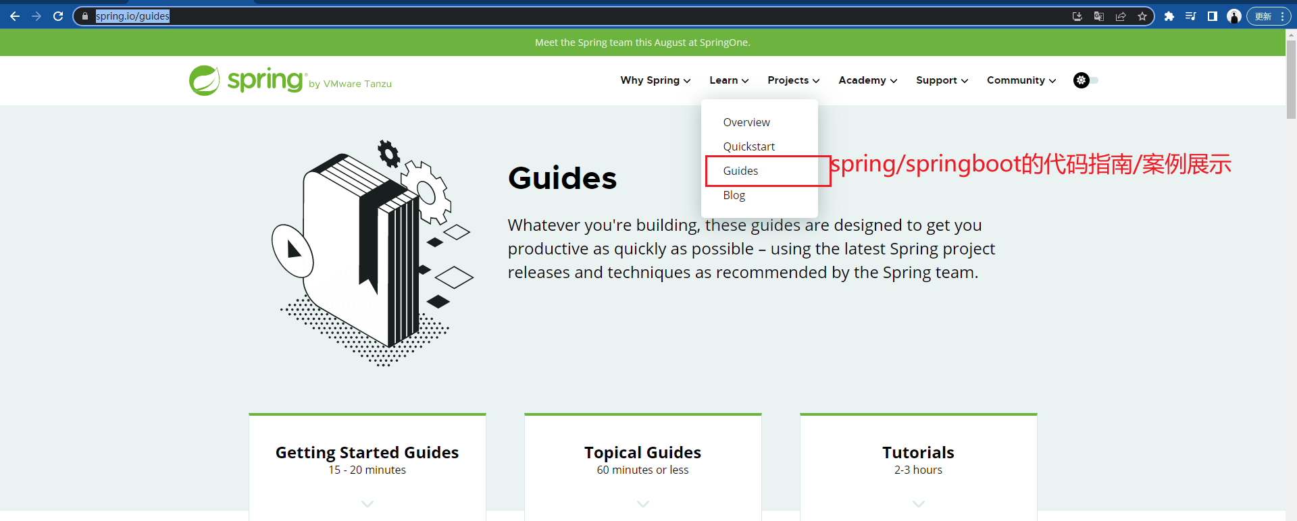This screenshot has width=1297, height=521.
Task: Select Quickstart in Learn menu
Action: [x=748, y=146]
